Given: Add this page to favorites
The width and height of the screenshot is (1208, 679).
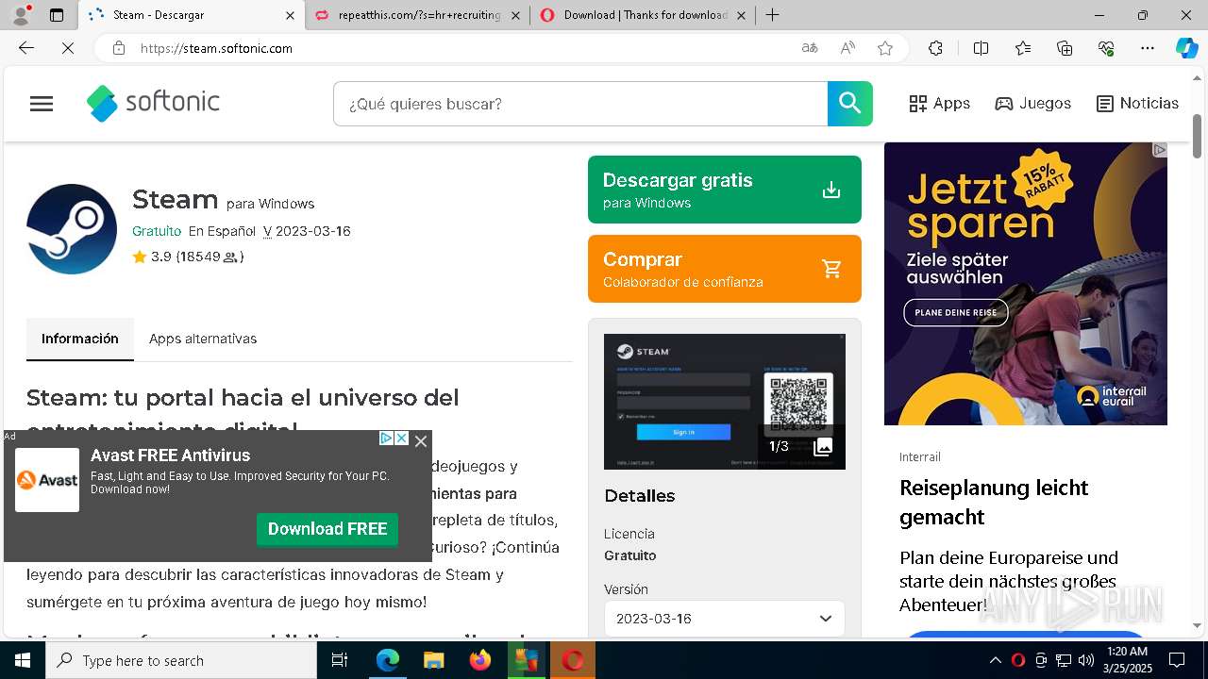Looking at the screenshot, I should coord(885,48).
